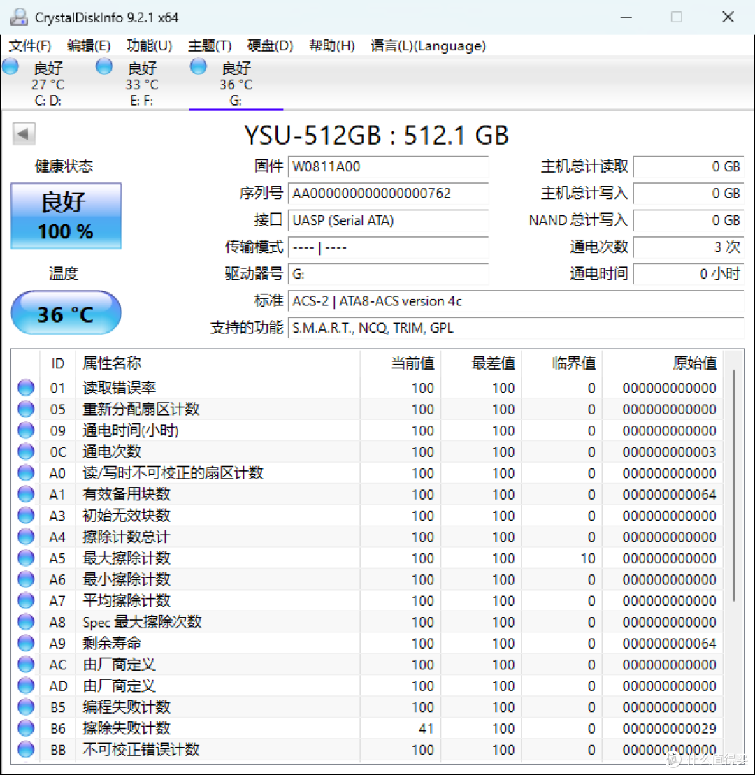This screenshot has height=775, width=755.
Task: Open the 文件(F) menu
Action: (x=29, y=46)
